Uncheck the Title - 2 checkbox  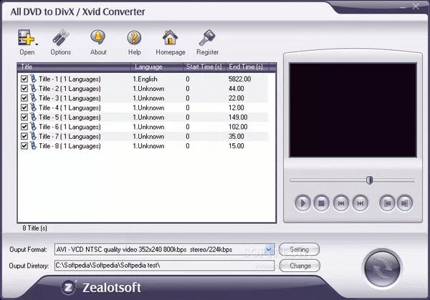click(x=24, y=89)
